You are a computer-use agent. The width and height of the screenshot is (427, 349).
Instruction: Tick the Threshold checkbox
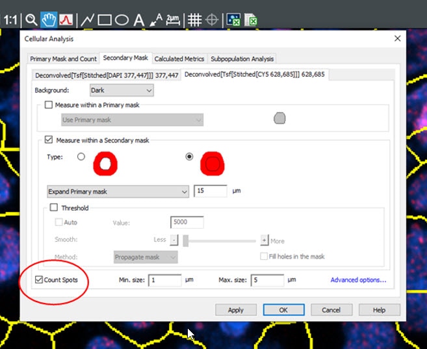(55, 208)
